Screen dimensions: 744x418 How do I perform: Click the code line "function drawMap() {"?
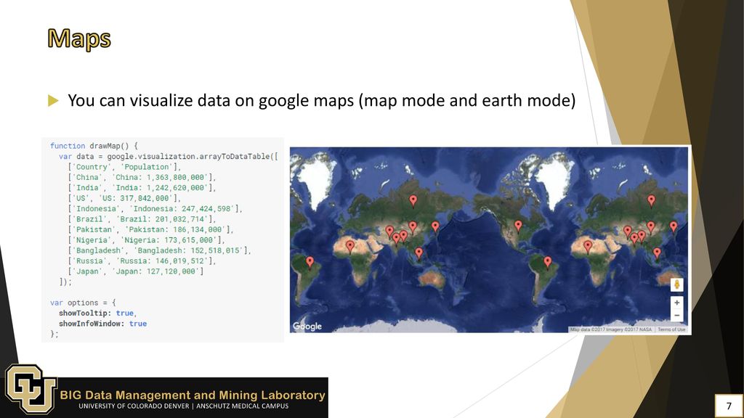click(94, 146)
